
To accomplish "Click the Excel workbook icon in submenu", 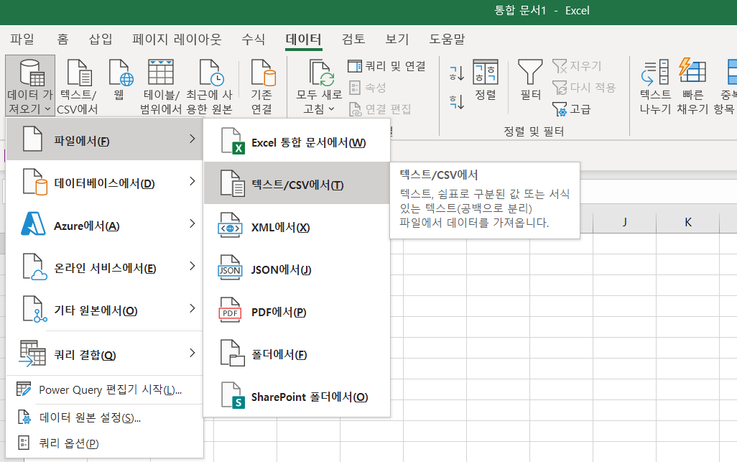I will coord(232,141).
